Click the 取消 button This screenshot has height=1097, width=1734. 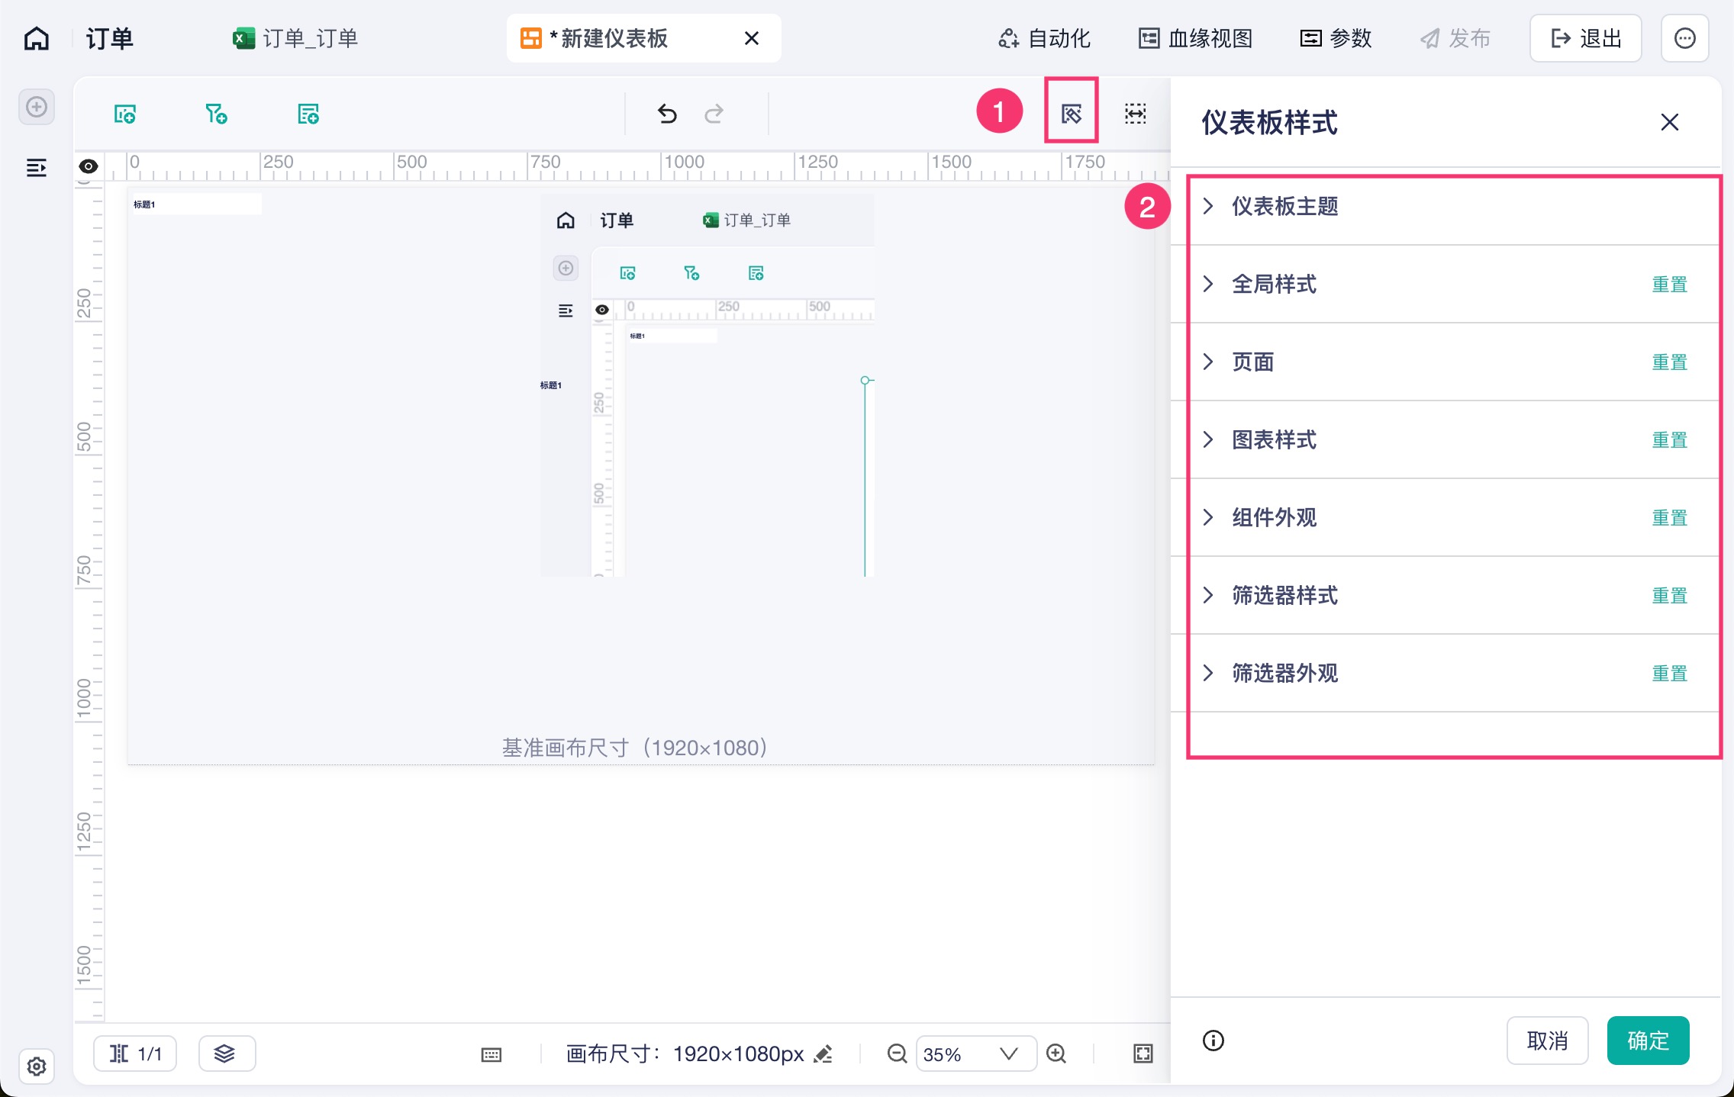(1548, 1041)
